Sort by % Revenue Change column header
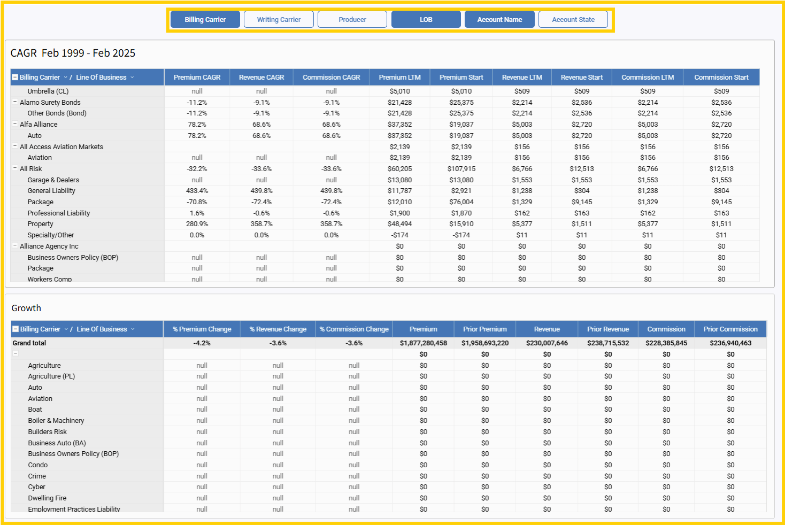The width and height of the screenshot is (785, 525). pyautogui.click(x=278, y=329)
